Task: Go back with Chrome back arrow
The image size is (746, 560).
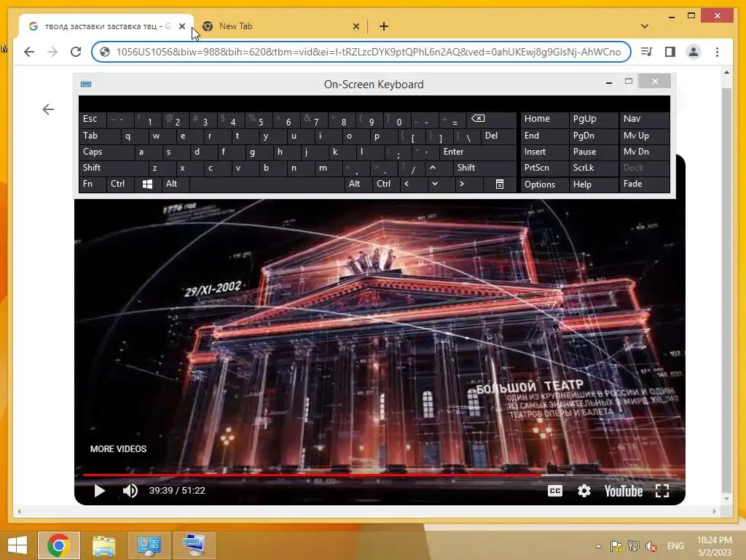Action: coord(29,52)
